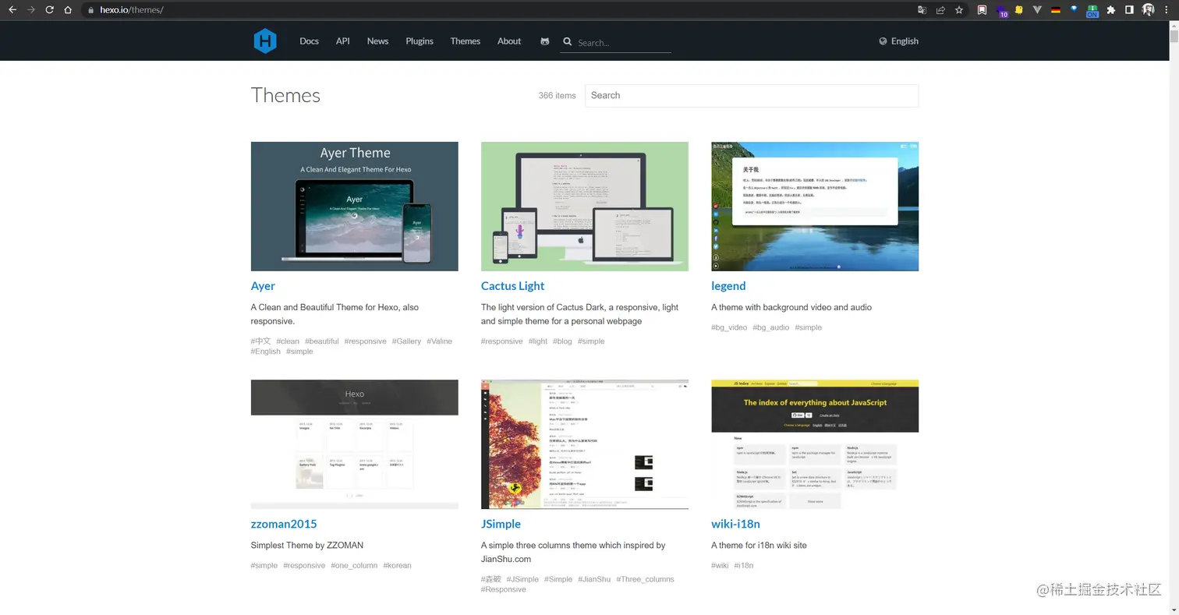Go back in browser history

pos(12,10)
